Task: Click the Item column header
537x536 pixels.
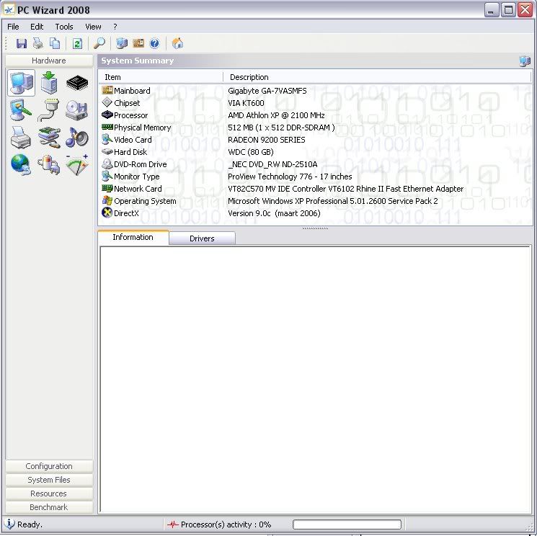Action: (x=161, y=77)
